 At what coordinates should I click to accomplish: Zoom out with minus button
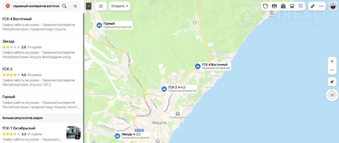tap(332, 70)
